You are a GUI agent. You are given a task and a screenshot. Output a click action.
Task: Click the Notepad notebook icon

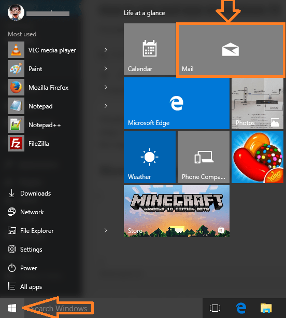point(16,106)
